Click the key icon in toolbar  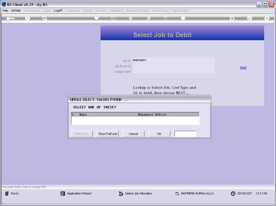coord(10,18)
